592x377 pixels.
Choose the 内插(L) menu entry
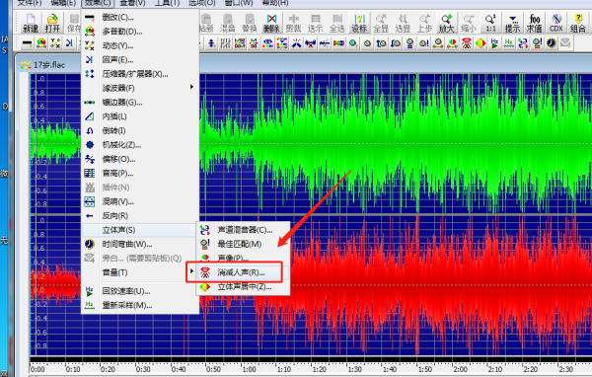tap(140, 116)
